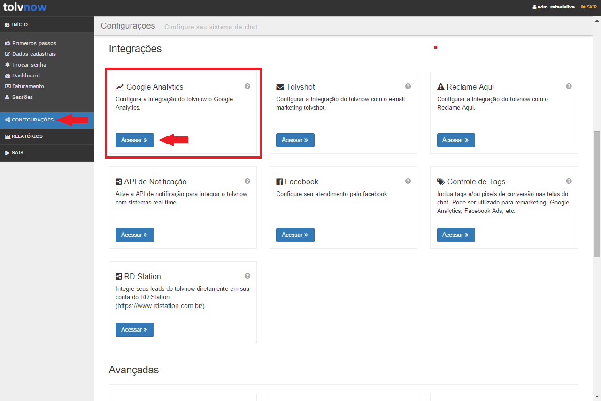
Task: Click the Avançadas section heading
Action: pos(134,370)
